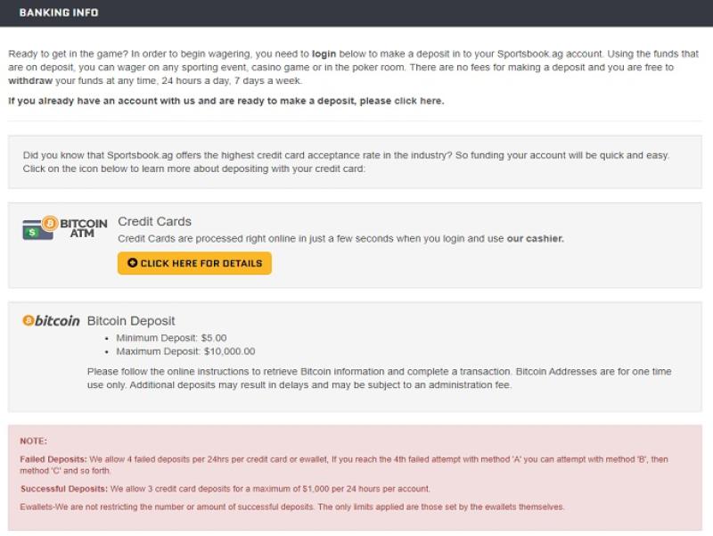Click the green dollar card icon
713x536 pixels.
pyautogui.click(x=33, y=231)
